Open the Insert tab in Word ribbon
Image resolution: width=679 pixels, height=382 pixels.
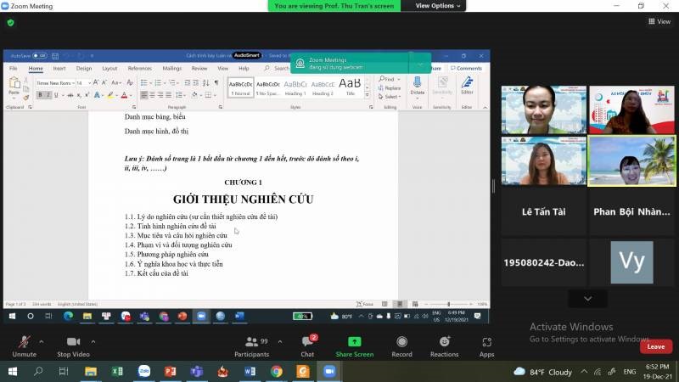tap(59, 68)
